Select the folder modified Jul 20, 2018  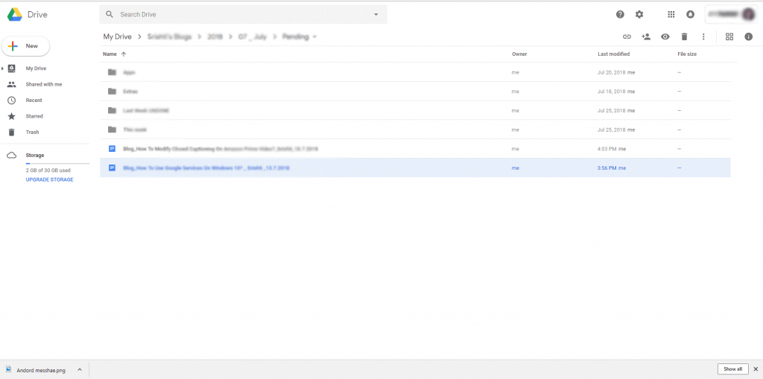(x=415, y=72)
